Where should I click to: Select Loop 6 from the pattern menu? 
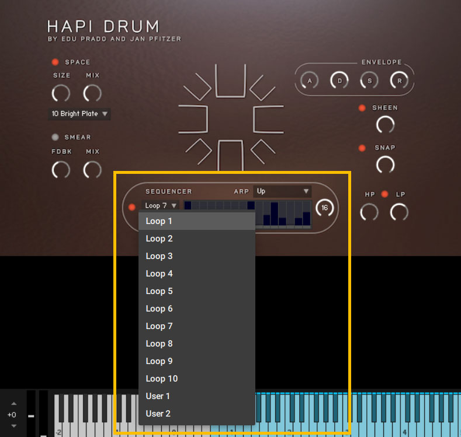[x=197, y=309]
